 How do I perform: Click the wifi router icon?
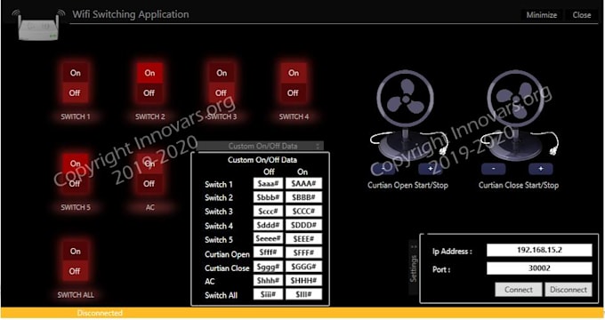(38, 25)
